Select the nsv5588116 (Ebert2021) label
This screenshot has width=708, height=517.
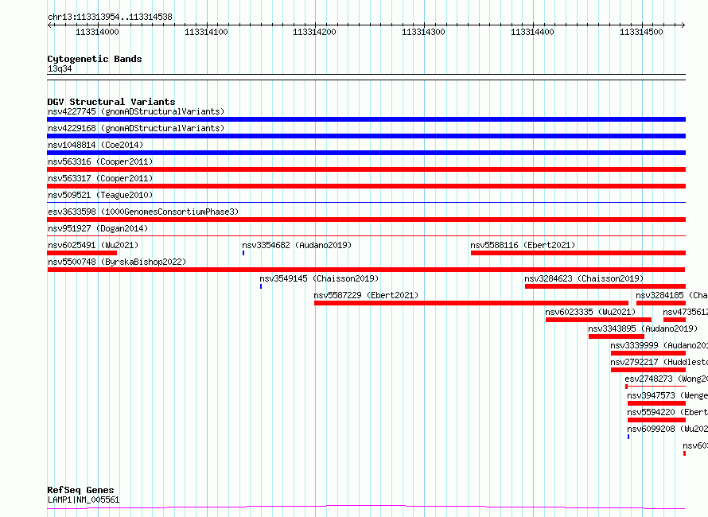523,245
